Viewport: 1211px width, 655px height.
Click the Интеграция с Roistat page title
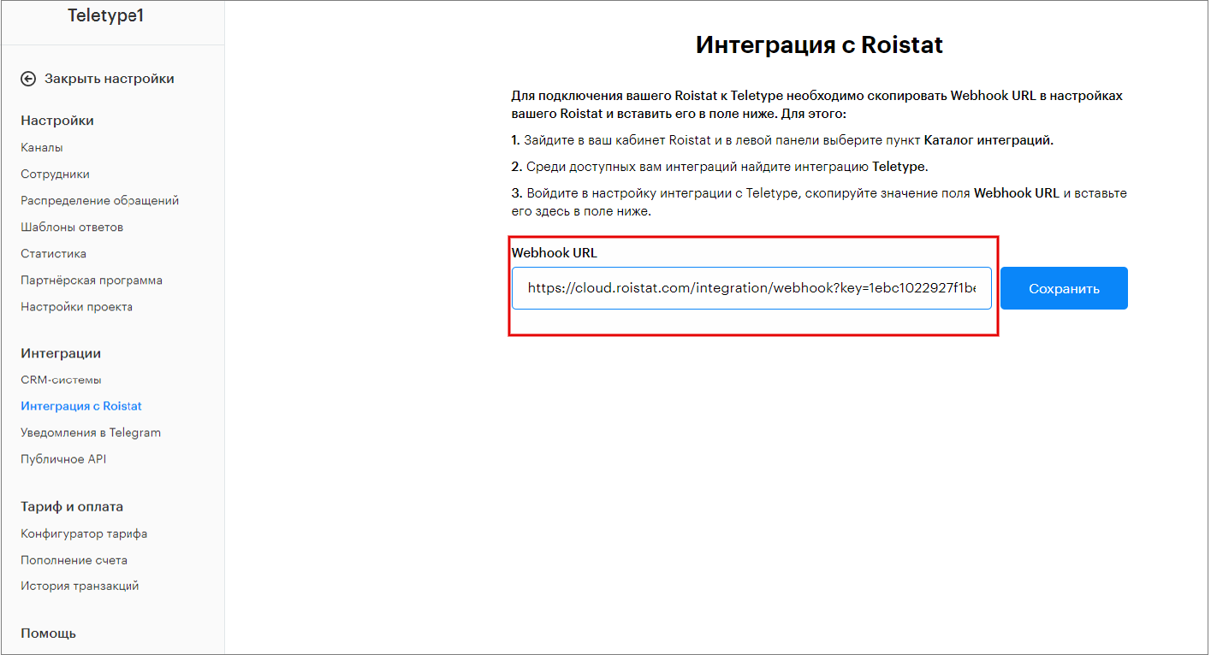[819, 45]
